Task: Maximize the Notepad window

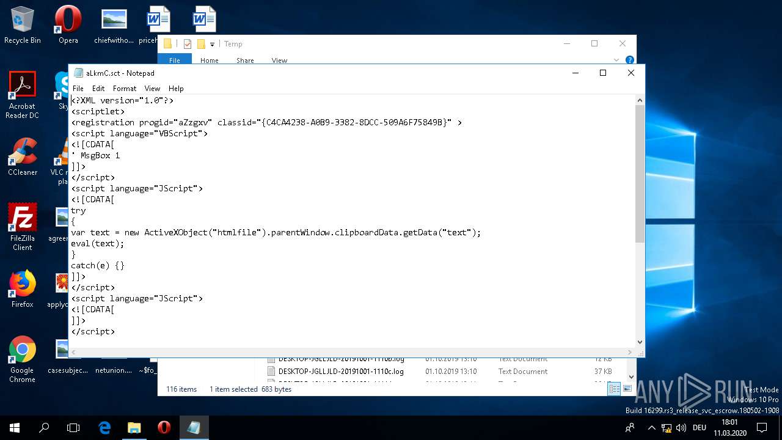Action: [603, 73]
